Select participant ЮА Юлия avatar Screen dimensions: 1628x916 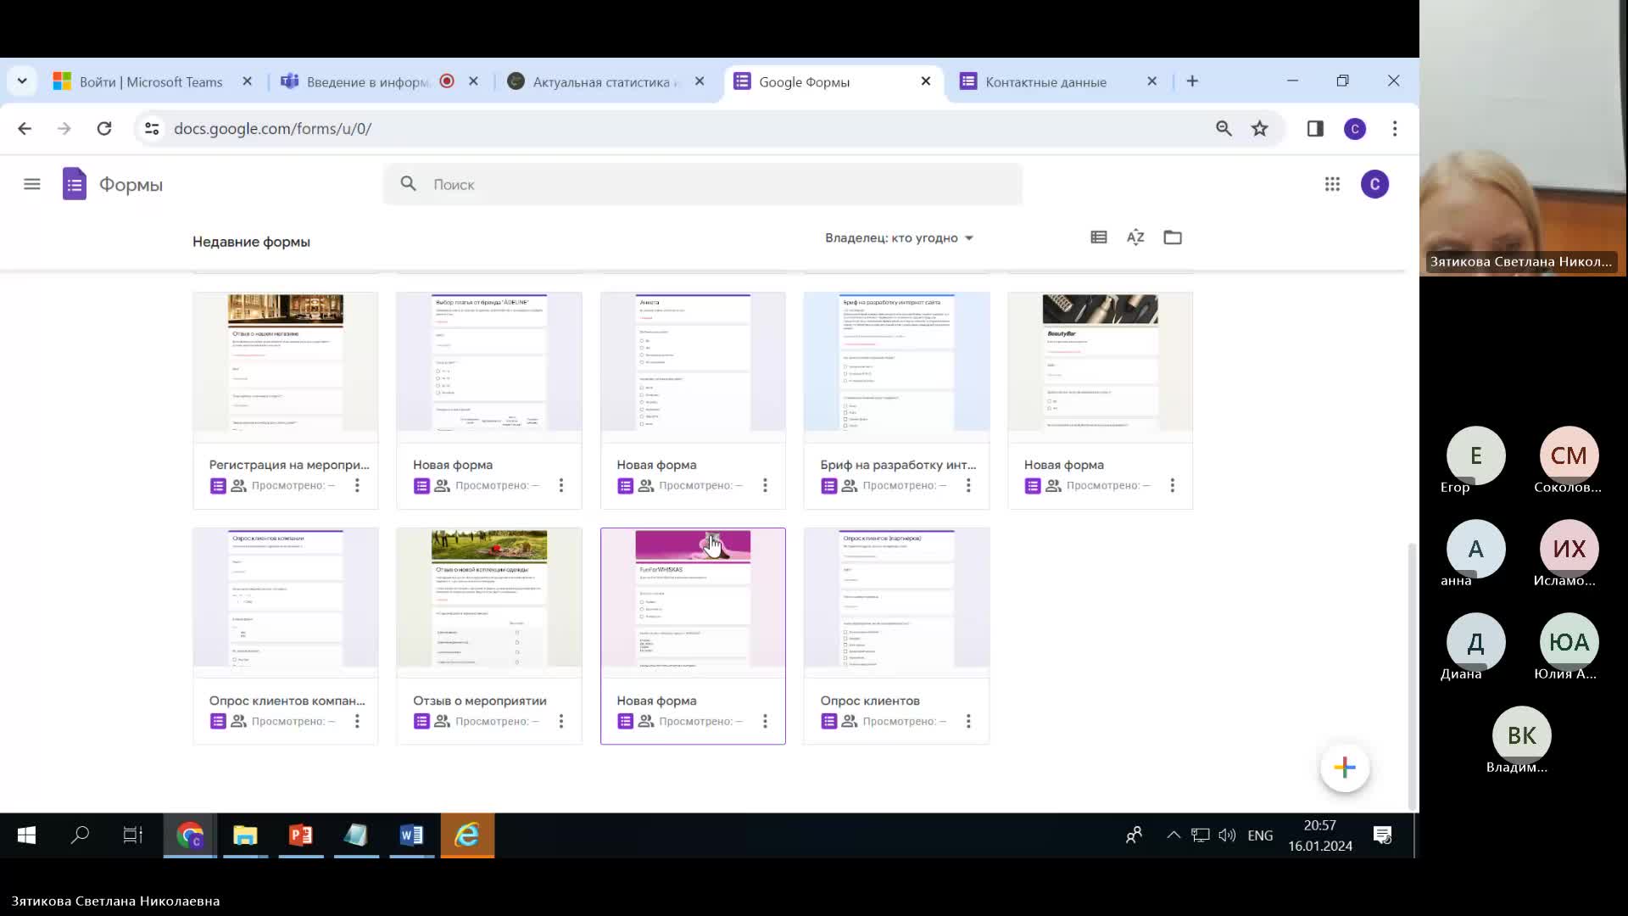(1569, 642)
